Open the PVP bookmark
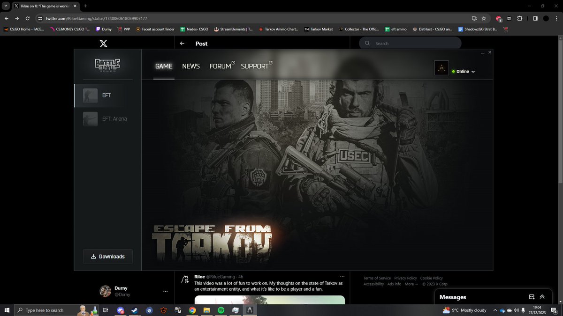Screen dimensions: 563x316 124,29
